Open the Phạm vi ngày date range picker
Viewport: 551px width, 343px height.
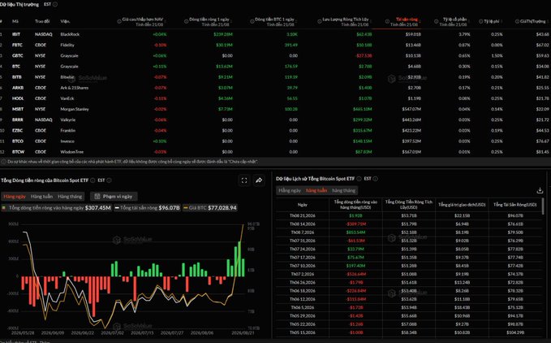point(114,197)
